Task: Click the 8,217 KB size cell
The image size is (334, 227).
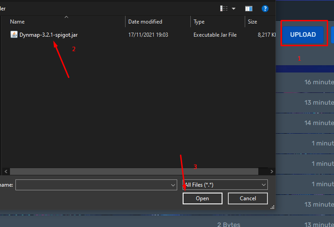Action: point(266,35)
